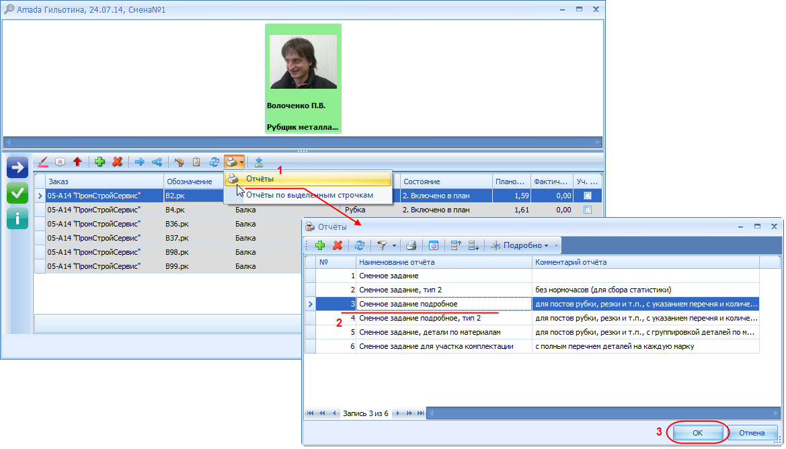Select the Отчёты menu item

click(308, 178)
